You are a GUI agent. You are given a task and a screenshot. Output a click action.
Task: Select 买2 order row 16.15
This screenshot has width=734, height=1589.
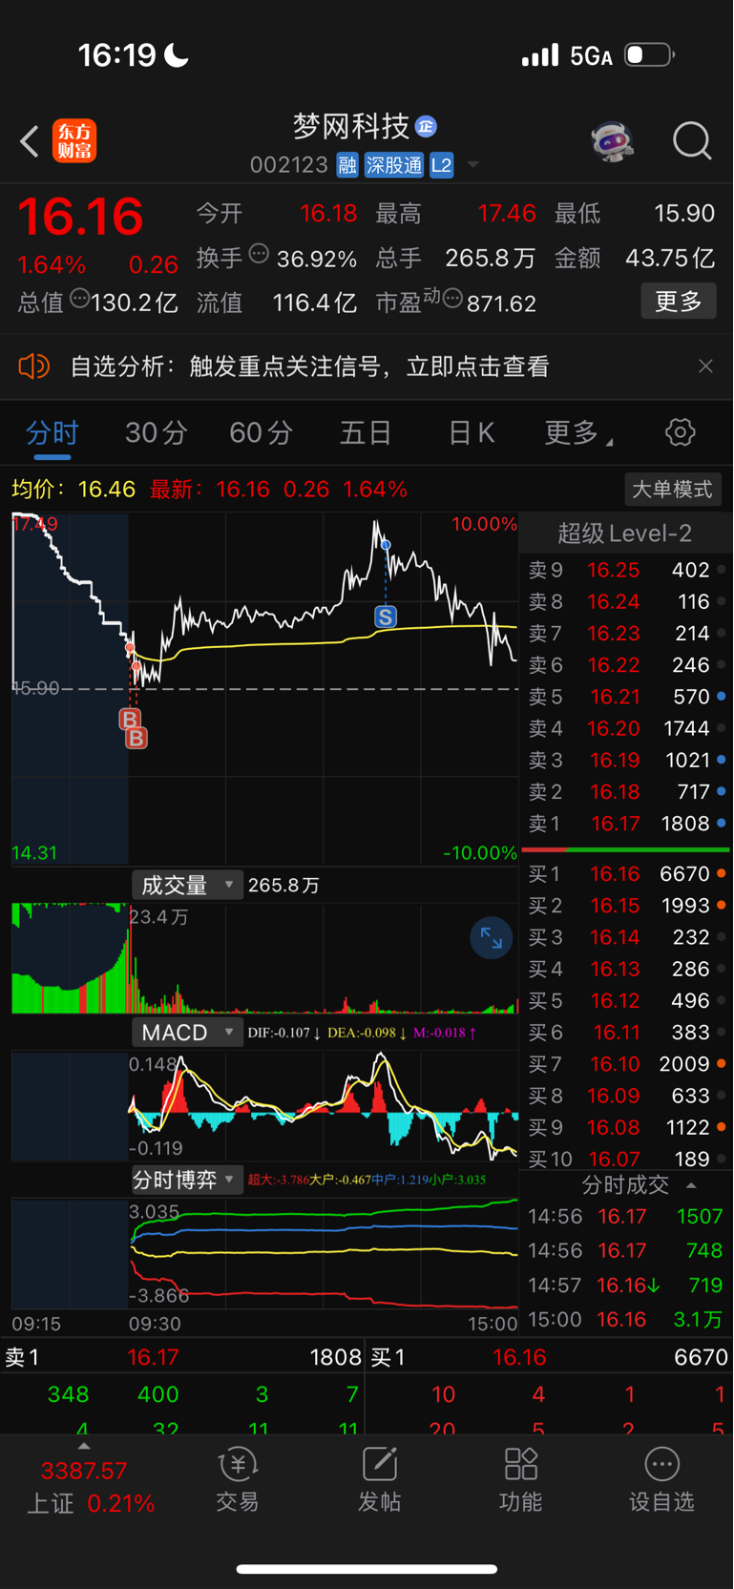[626, 905]
